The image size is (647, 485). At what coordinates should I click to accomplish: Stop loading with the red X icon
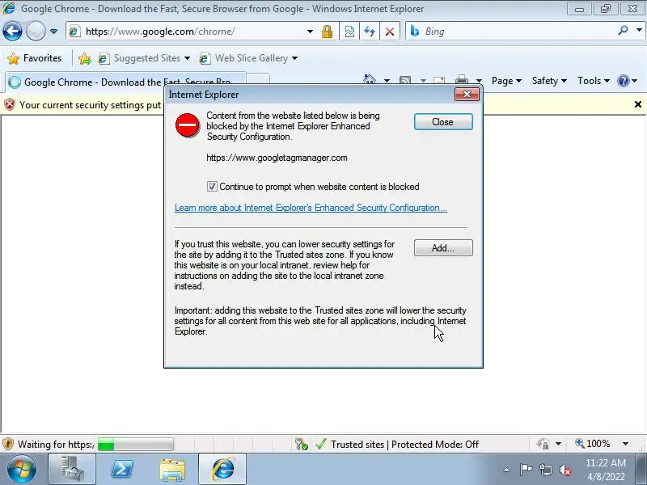pos(390,32)
